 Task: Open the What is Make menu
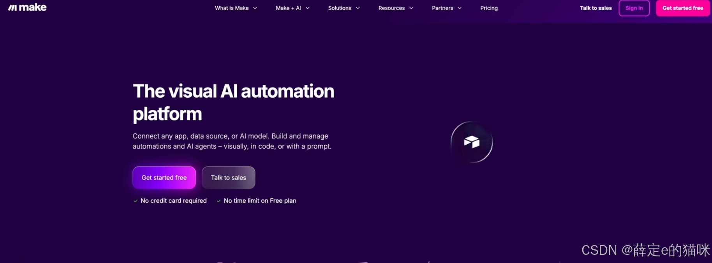pyautogui.click(x=231, y=8)
